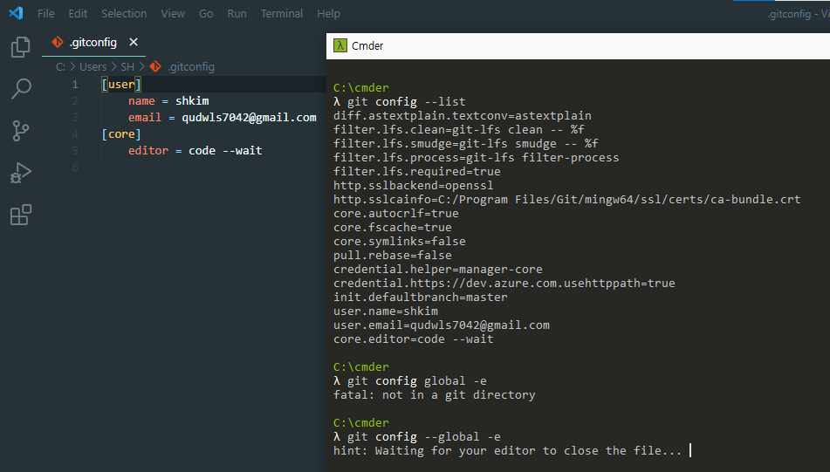Open the Terminal menu
Viewport: 830px width, 472px height.
[x=282, y=14]
